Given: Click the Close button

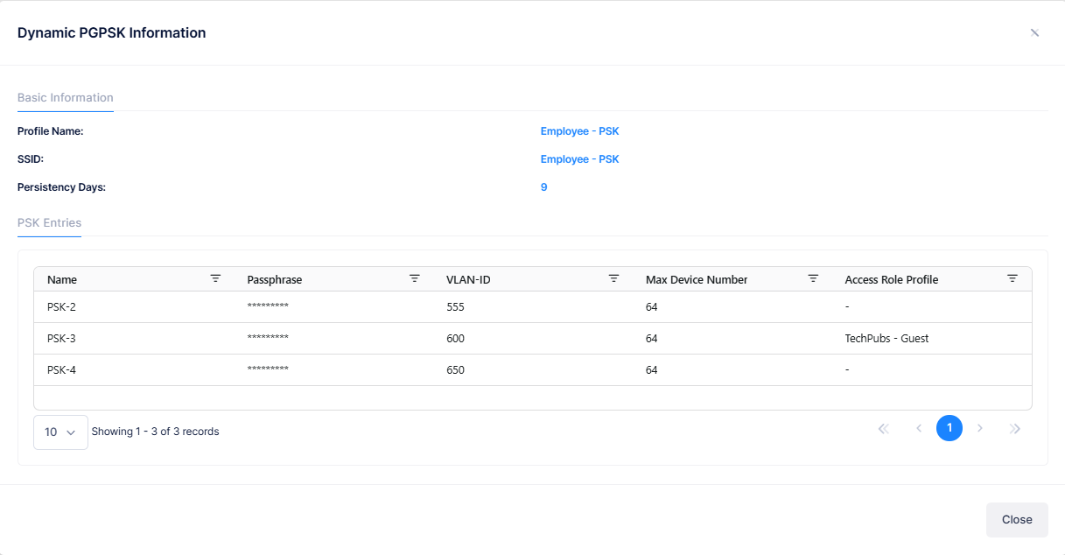Looking at the screenshot, I should pos(1017,519).
